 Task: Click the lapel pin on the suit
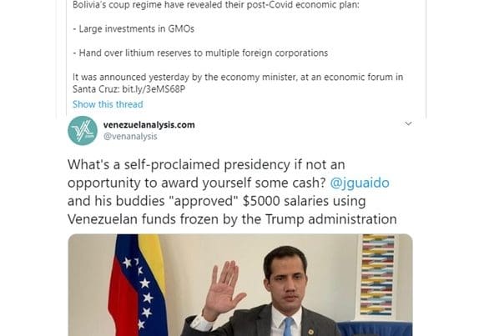(x=310, y=331)
